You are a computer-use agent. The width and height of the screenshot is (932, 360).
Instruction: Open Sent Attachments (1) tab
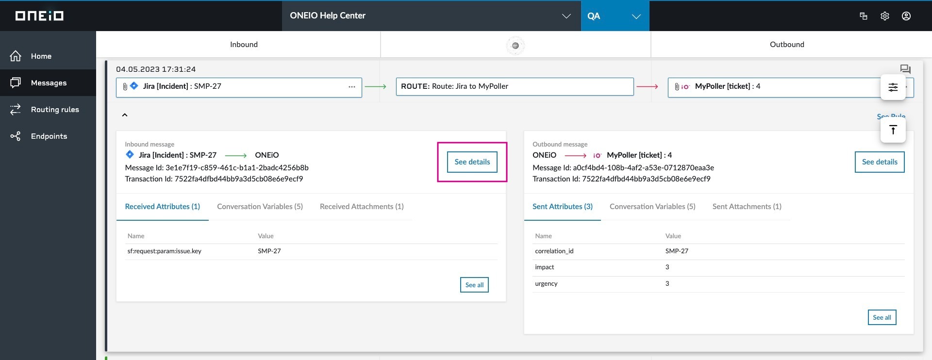(x=747, y=207)
